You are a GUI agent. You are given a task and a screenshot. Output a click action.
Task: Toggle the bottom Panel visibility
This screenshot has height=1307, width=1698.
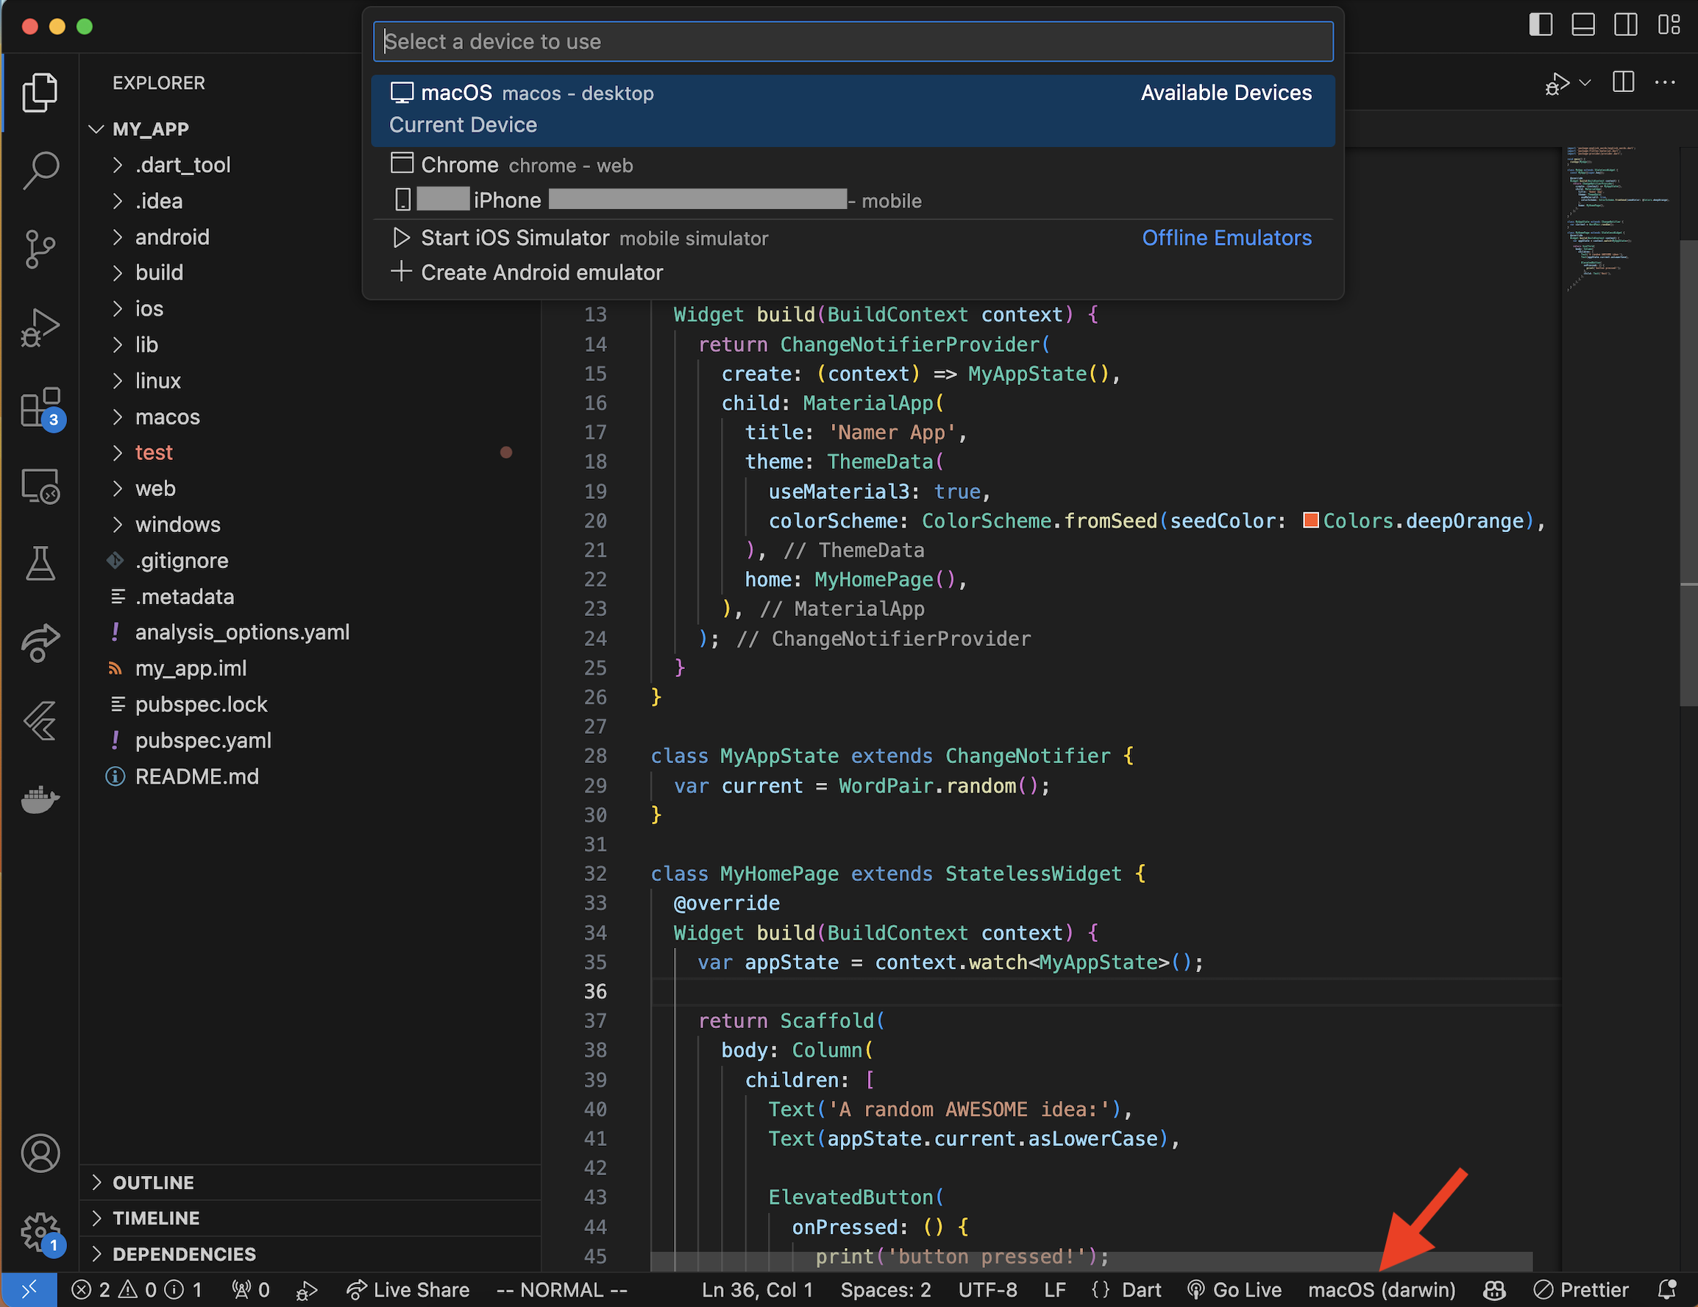pos(1584,24)
